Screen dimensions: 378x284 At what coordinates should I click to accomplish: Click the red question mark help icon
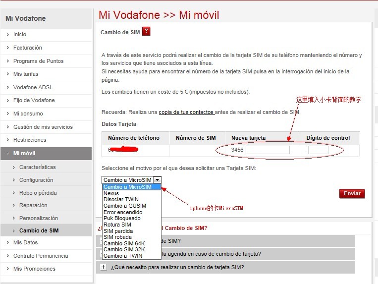[x=146, y=32]
